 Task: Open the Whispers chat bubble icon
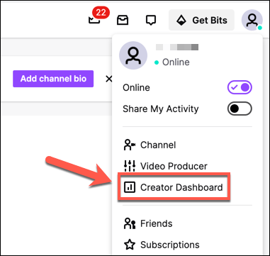[151, 21]
